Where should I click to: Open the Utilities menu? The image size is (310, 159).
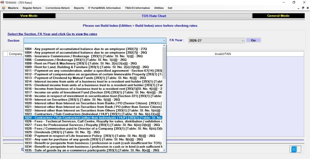[x=159, y=8]
